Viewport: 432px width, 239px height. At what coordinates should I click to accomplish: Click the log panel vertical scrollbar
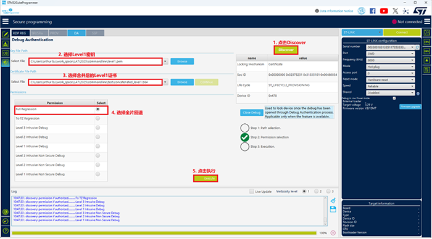coord(325,211)
